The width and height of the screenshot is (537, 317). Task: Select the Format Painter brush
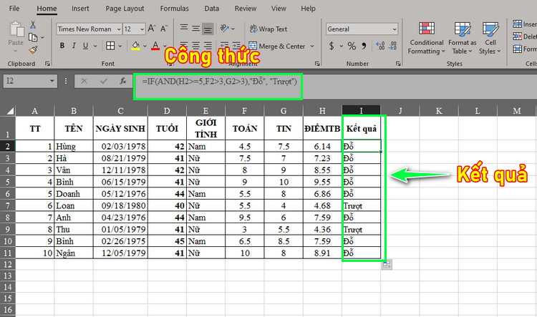click(x=33, y=50)
